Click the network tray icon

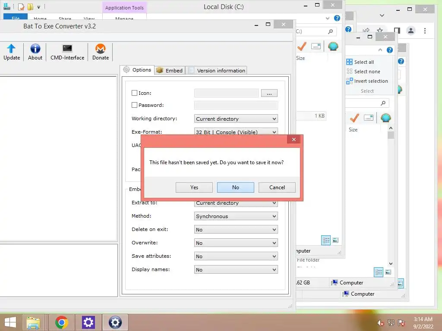391,322
